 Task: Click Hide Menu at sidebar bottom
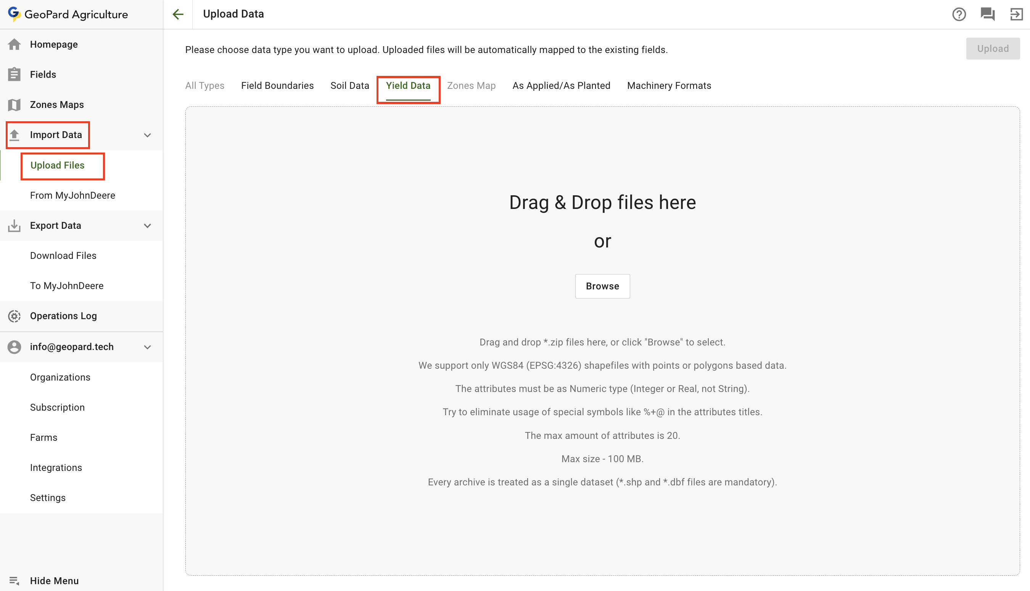(54, 580)
